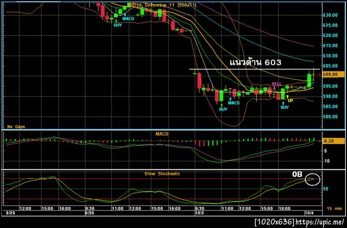The width and height of the screenshot is (347, 228).
Task: Select the 625.00 price axis label
Action: tap(330, 25)
